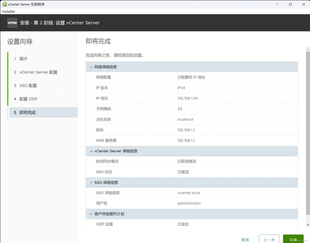
Task: Click the IP 地址 label
Action: [x=102, y=98]
